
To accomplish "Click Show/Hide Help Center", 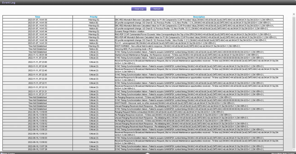I will 283,153.
